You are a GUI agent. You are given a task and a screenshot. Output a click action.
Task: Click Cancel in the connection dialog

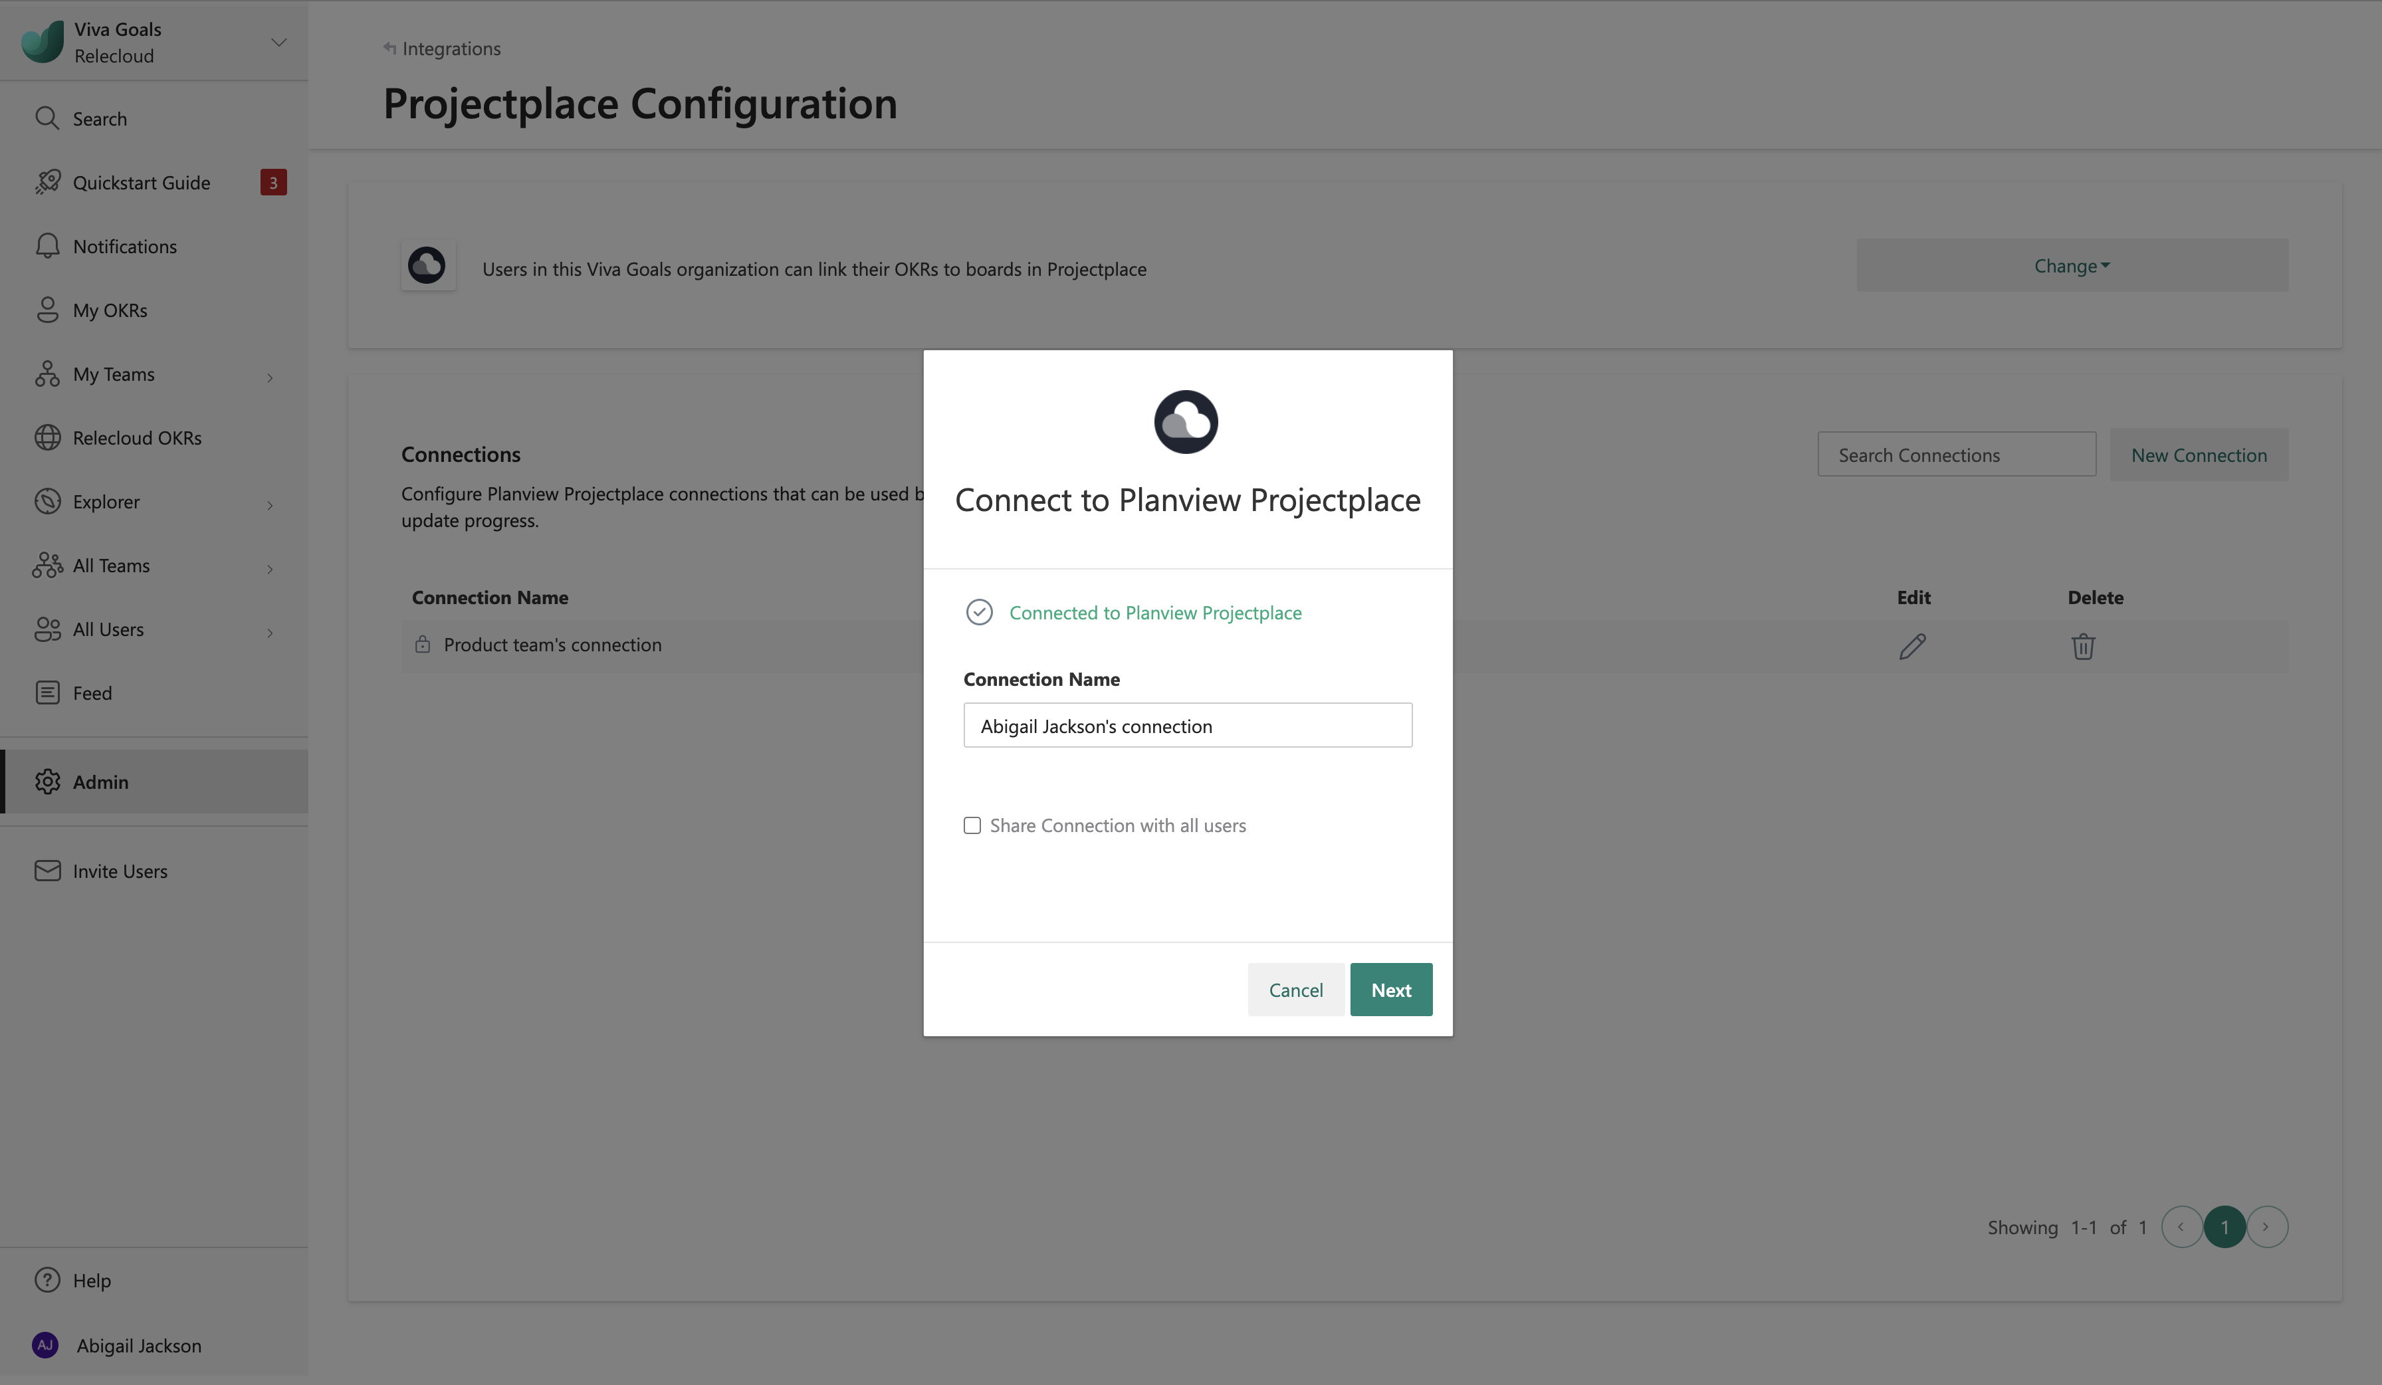coord(1295,990)
